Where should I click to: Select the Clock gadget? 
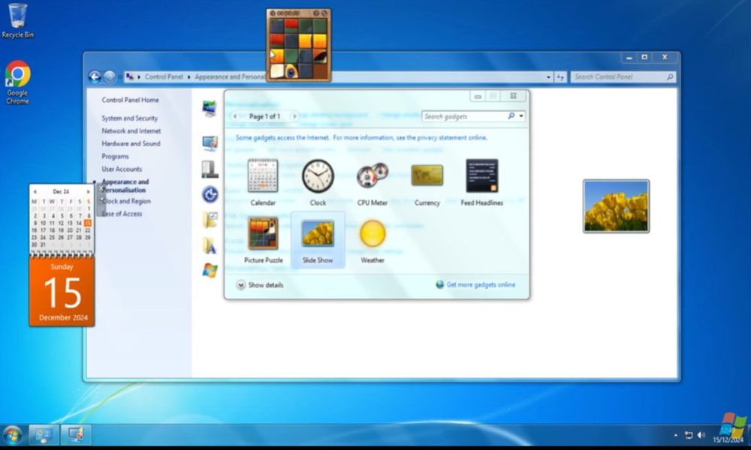318,176
